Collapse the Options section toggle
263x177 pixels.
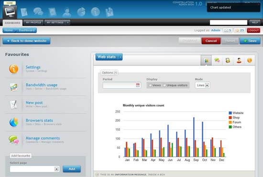115,73
